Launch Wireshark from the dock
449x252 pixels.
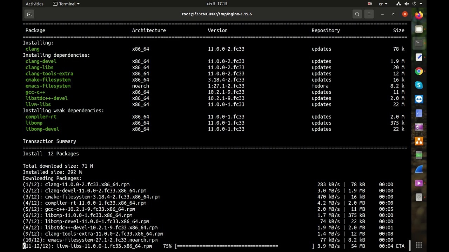[419, 169]
